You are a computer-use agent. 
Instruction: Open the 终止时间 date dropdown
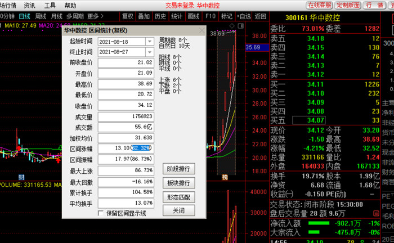[x=150, y=52]
